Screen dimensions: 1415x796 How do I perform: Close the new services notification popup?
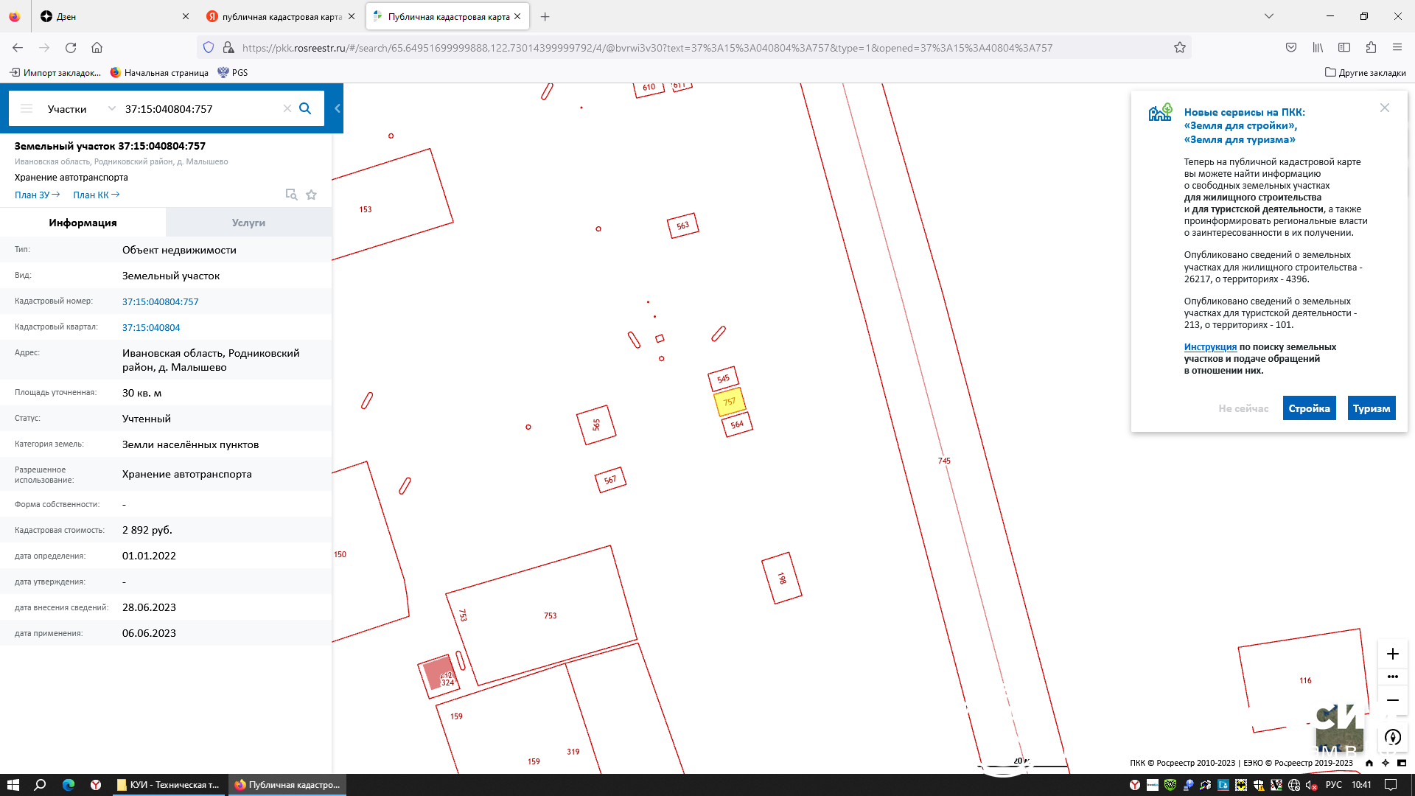point(1385,108)
